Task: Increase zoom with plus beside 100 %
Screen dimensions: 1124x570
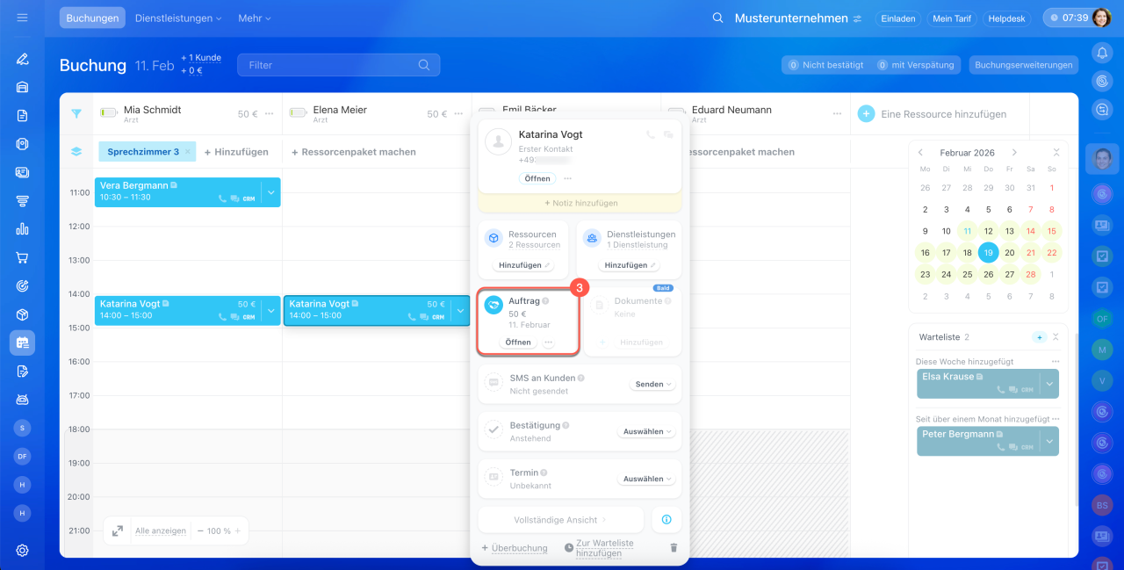Action: point(237,531)
